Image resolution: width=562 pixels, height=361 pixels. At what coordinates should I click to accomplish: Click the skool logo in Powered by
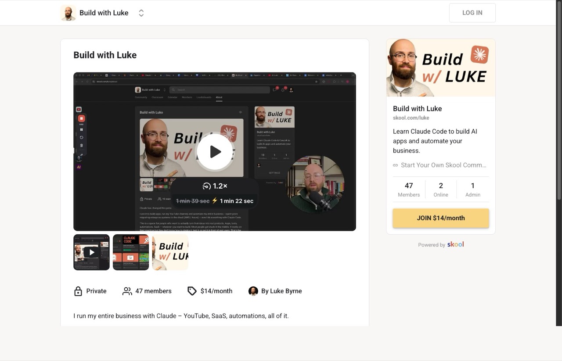coord(456,244)
